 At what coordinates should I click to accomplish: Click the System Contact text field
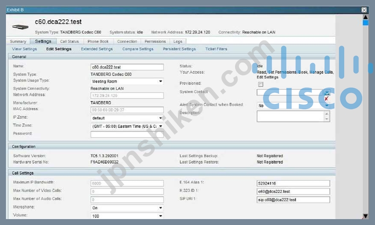290,92
